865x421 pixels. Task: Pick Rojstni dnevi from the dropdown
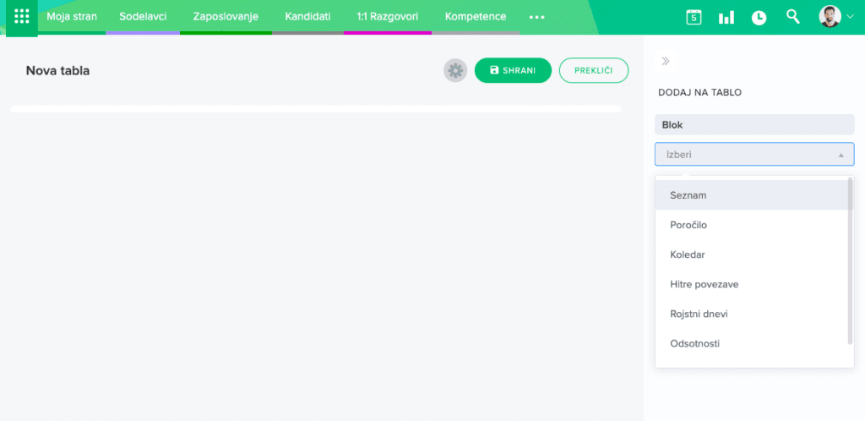click(699, 314)
